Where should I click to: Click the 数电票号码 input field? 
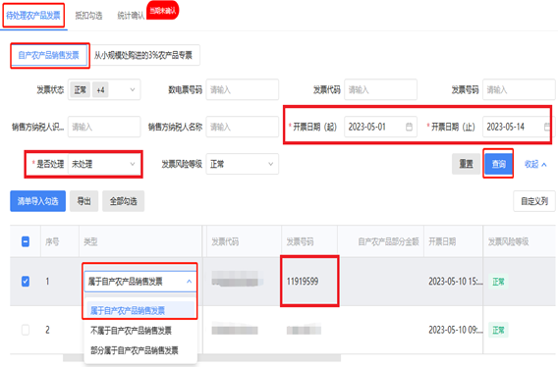[x=242, y=89]
